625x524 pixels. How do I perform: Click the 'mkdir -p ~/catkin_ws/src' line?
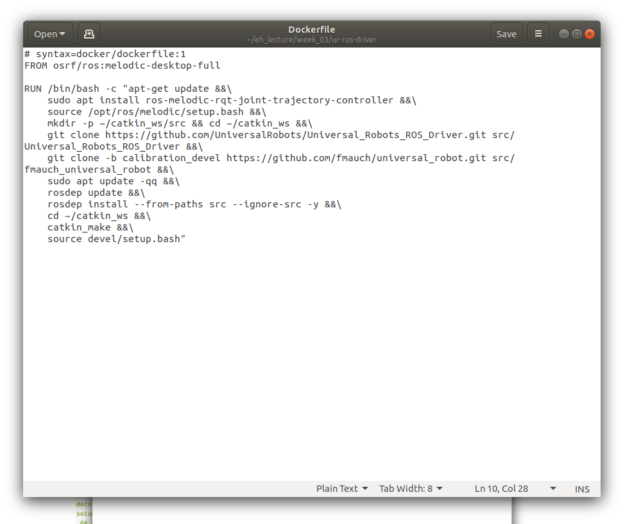coord(180,123)
